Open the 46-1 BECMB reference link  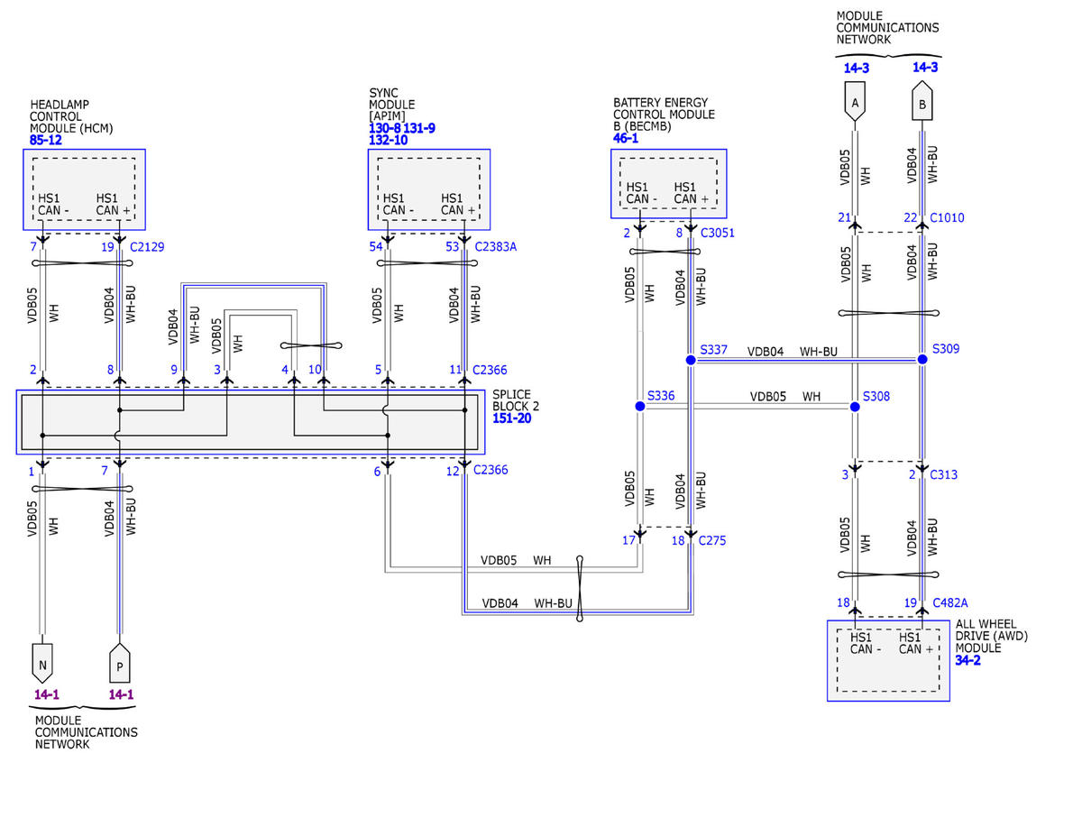(626, 139)
